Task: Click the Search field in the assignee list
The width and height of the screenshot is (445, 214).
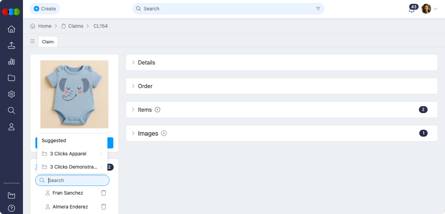Action: [x=72, y=180]
